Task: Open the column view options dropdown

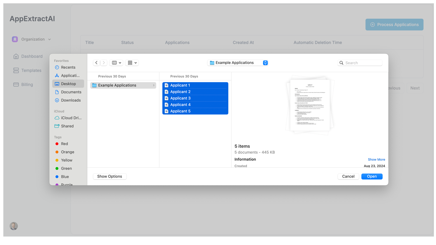Action: [x=116, y=63]
